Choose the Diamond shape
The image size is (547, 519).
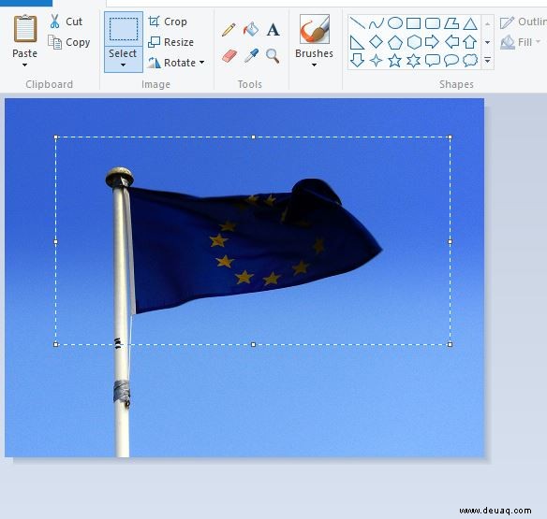(x=377, y=42)
